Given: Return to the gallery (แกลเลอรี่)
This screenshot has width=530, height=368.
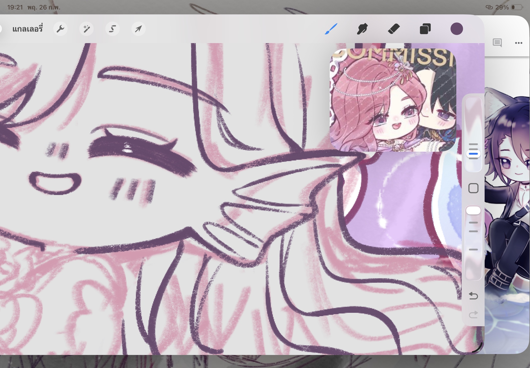Looking at the screenshot, I should (28, 29).
